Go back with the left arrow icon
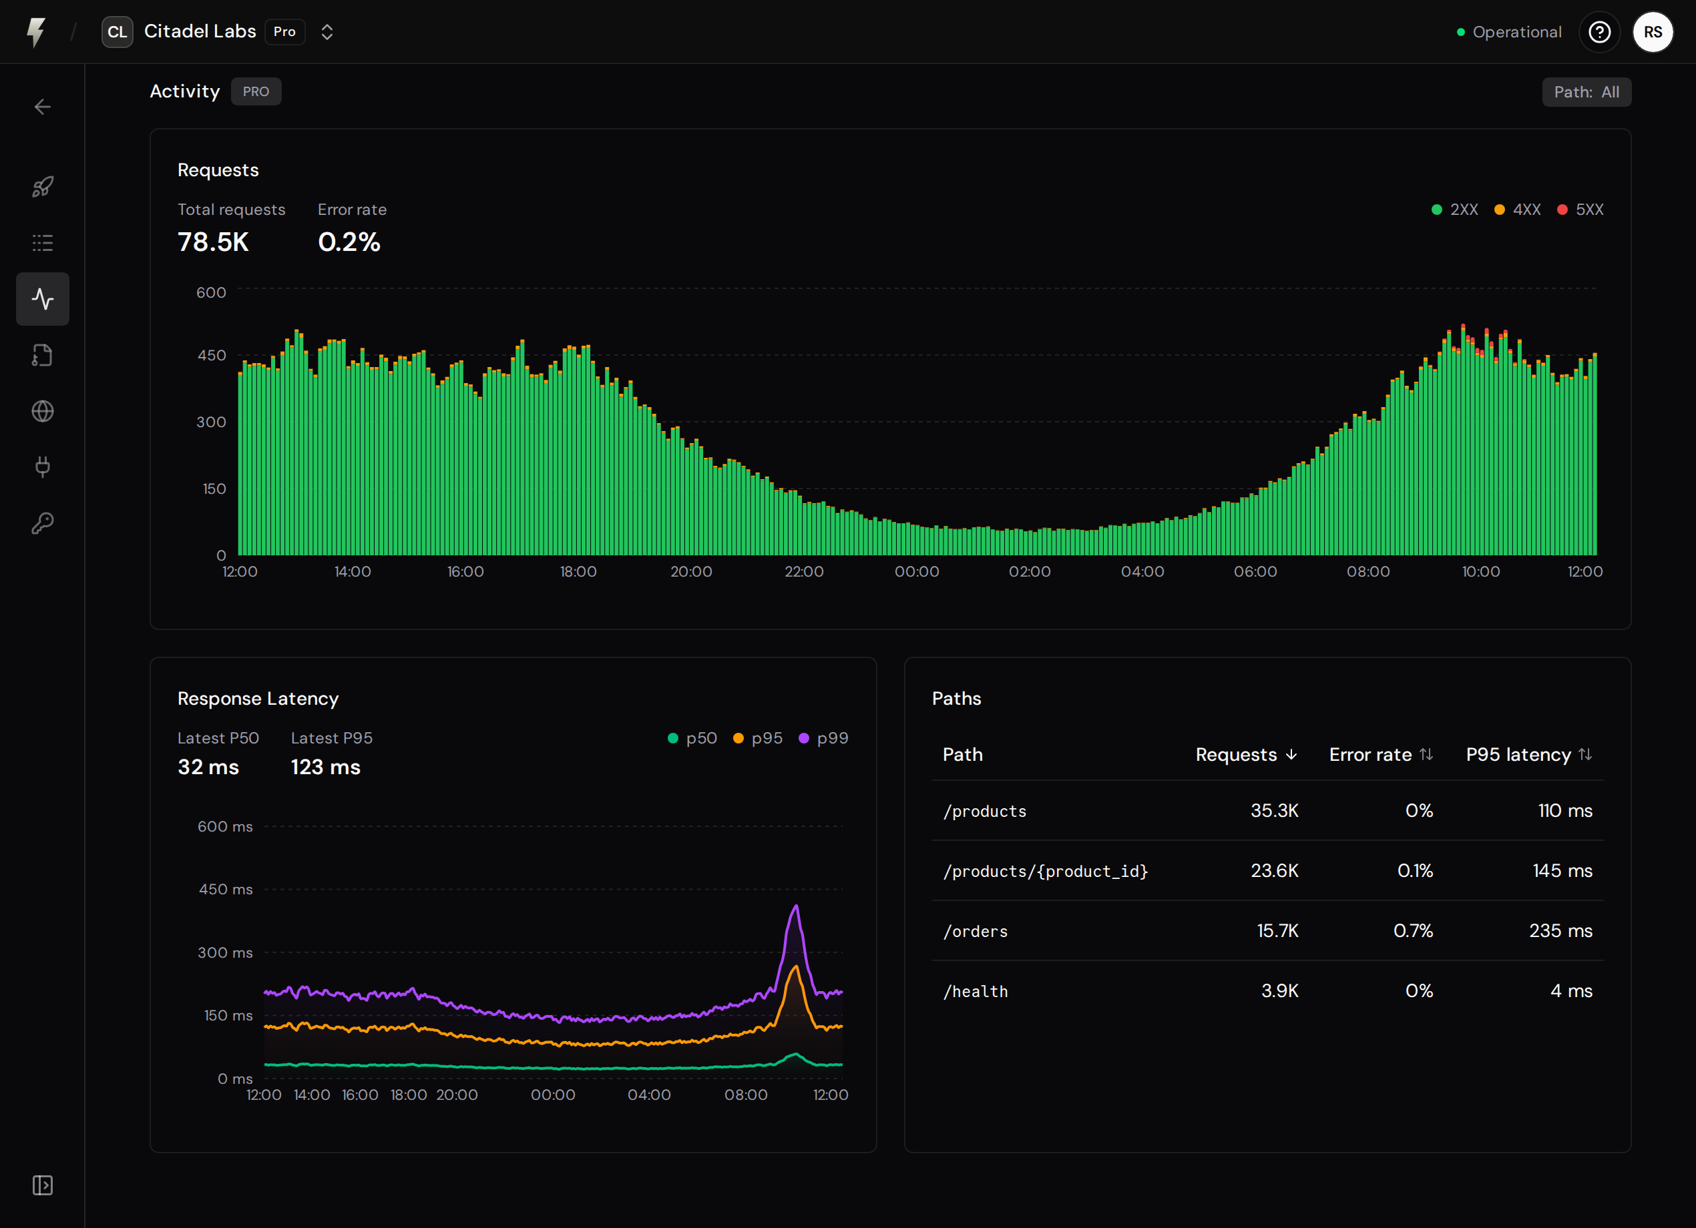 click(43, 107)
